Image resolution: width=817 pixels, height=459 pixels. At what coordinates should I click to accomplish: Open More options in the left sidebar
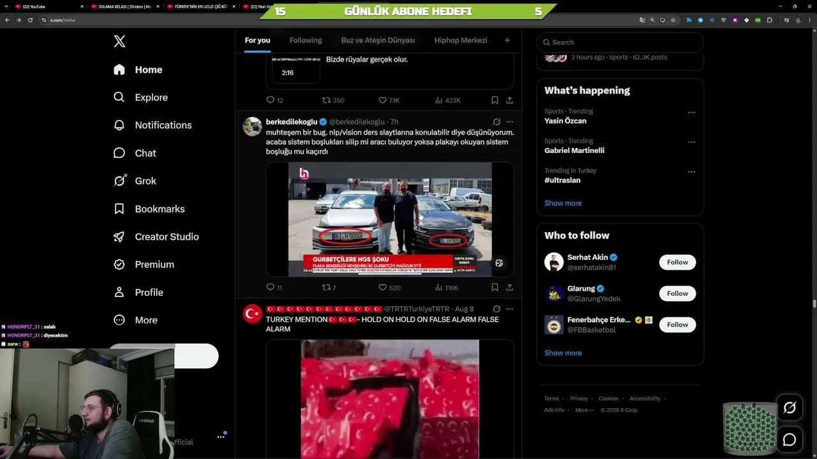[135, 320]
